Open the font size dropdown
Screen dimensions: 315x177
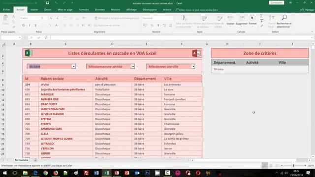pos(46,18)
